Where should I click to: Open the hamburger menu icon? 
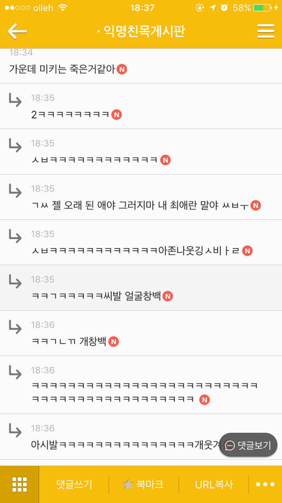(x=266, y=31)
